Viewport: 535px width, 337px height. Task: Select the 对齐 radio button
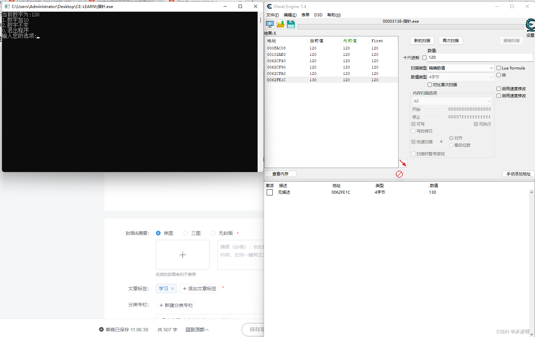(x=451, y=138)
